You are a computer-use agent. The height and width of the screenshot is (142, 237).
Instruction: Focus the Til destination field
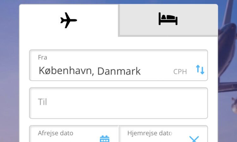click(x=118, y=103)
